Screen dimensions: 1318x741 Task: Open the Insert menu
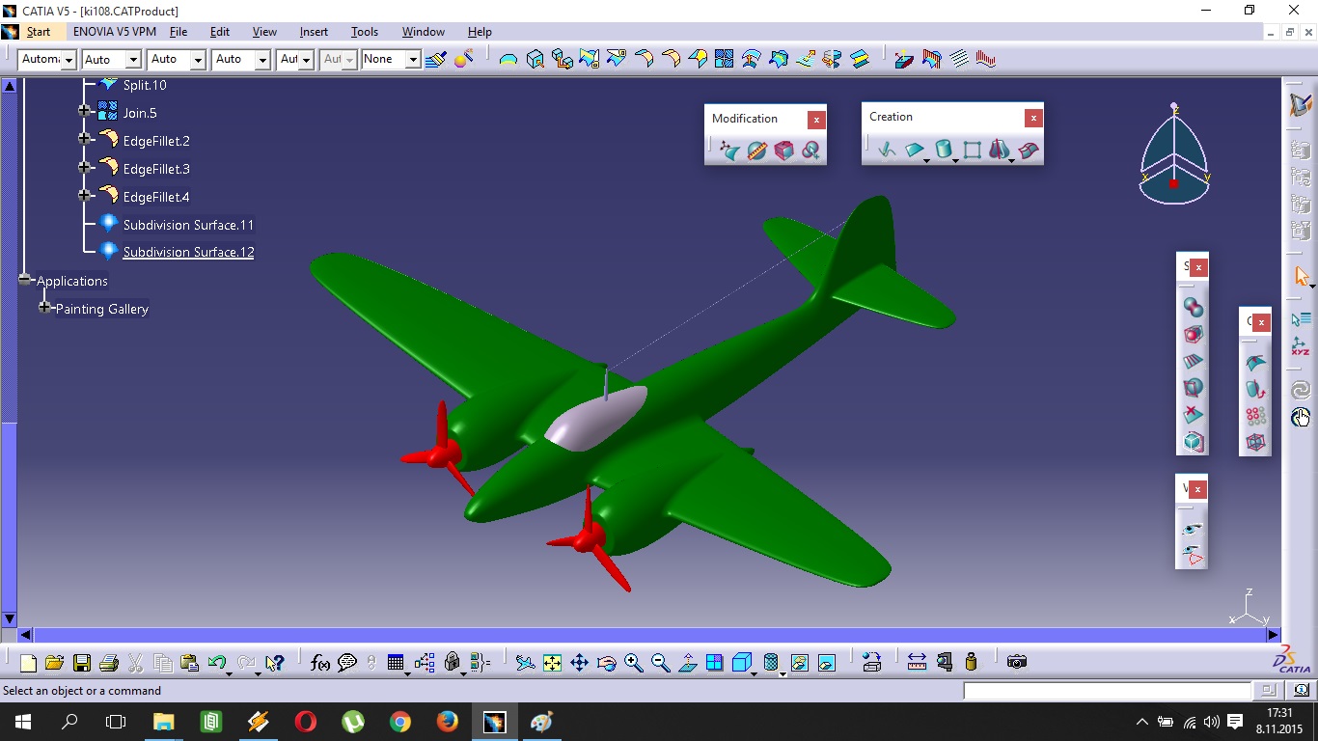click(314, 32)
